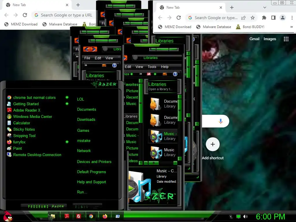Open Help menu in front Libraries window

[x=164, y=67]
